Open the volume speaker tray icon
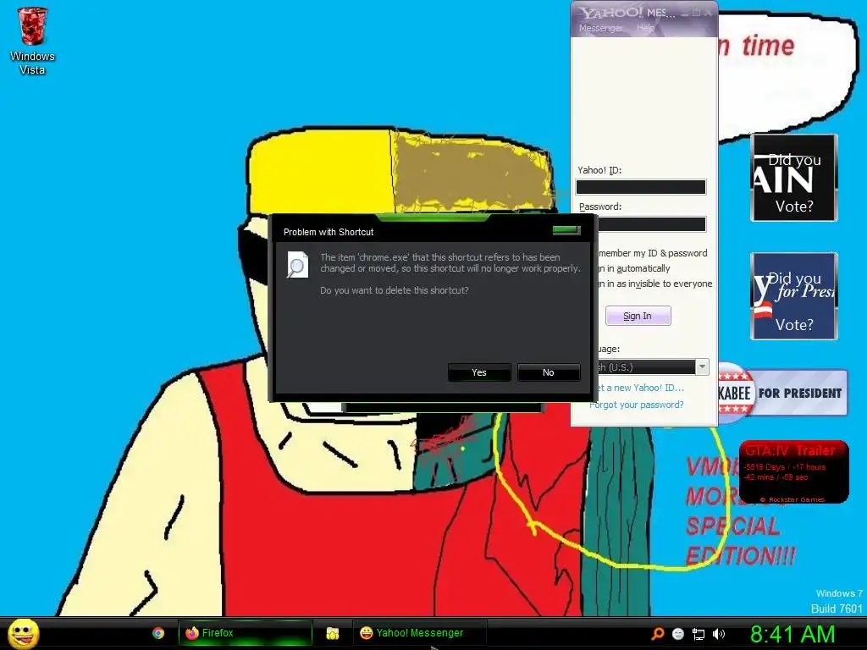This screenshot has width=867, height=650. [x=719, y=634]
